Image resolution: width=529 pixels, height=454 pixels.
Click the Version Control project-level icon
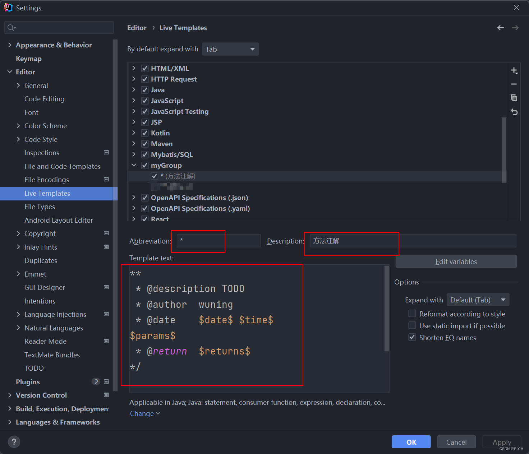(106, 395)
